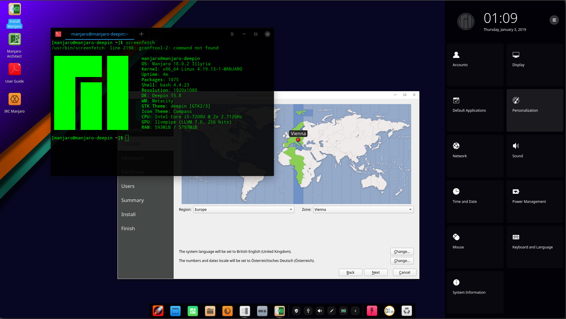
Task: Open terminal hamburger menu
Action: click(x=232, y=34)
